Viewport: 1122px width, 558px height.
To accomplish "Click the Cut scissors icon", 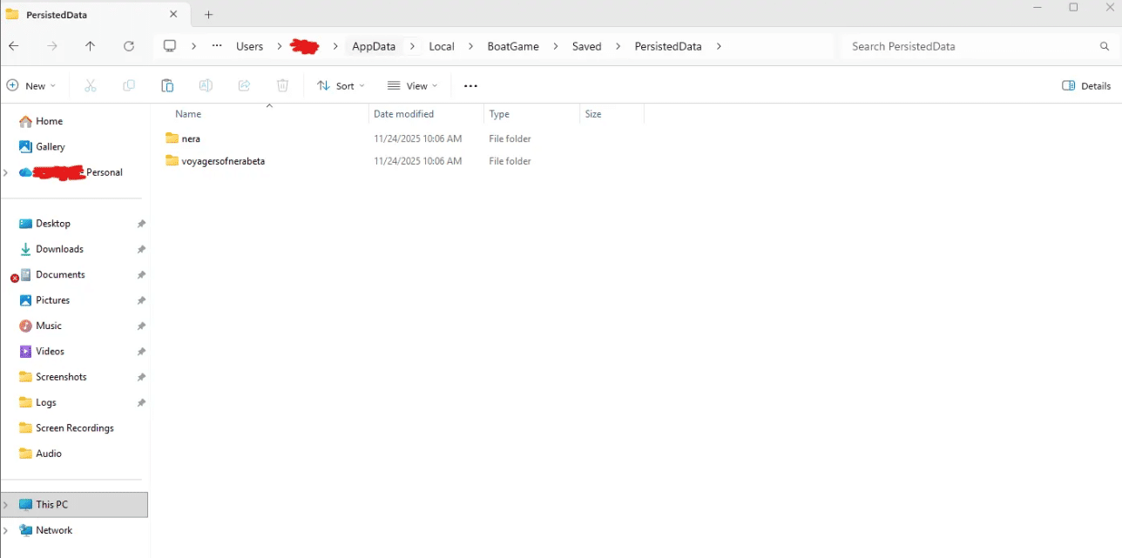I will click(x=91, y=85).
